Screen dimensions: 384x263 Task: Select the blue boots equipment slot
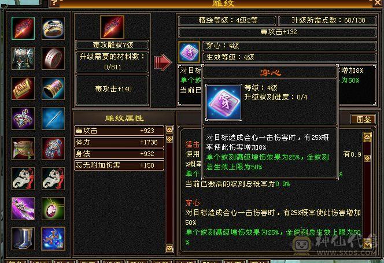[x=23, y=239]
